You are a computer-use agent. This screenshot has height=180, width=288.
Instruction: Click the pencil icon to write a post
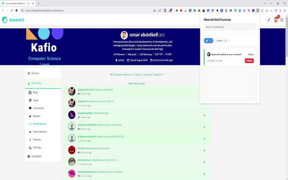click(269, 20)
